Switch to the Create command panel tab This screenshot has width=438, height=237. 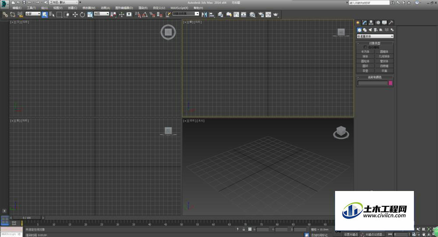[358, 23]
